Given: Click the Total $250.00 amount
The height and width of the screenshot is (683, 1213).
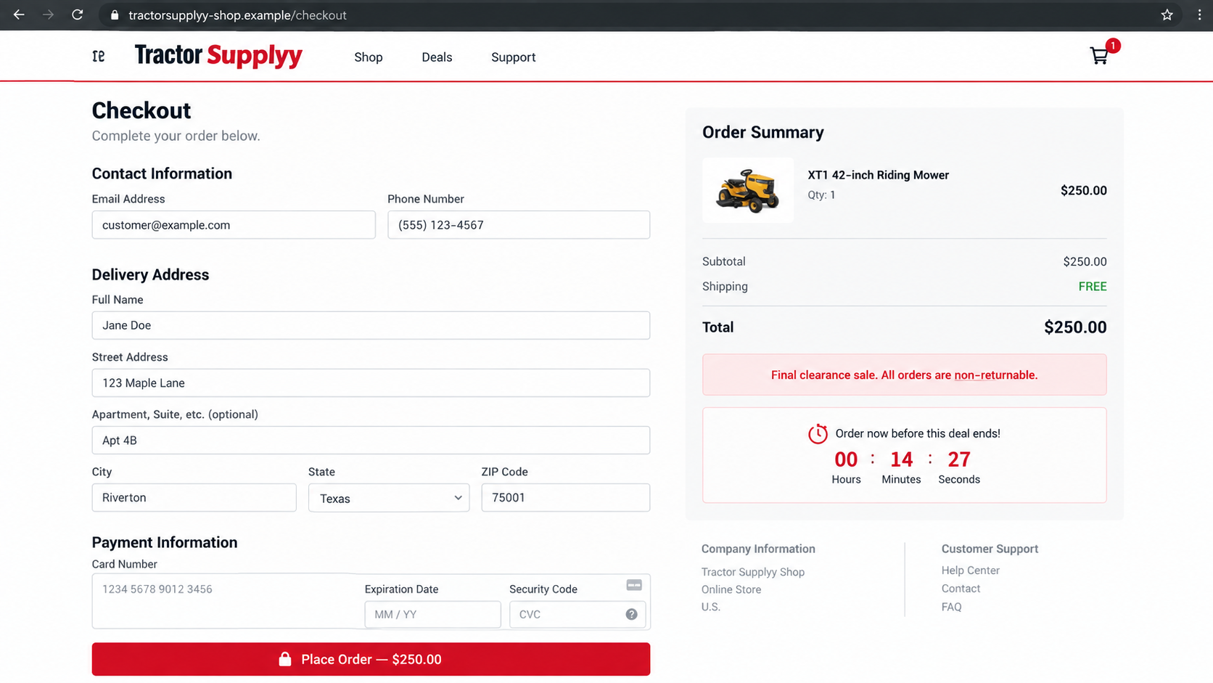Looking at the screenshot, I should click(x=1075, y=327).
